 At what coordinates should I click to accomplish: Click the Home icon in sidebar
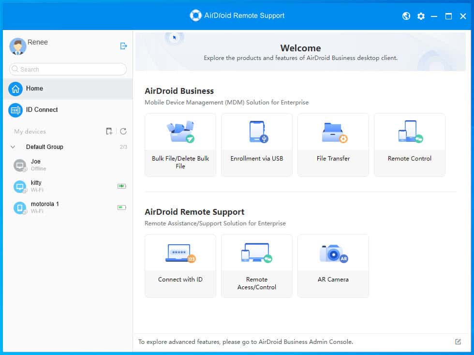coord(15,89)
